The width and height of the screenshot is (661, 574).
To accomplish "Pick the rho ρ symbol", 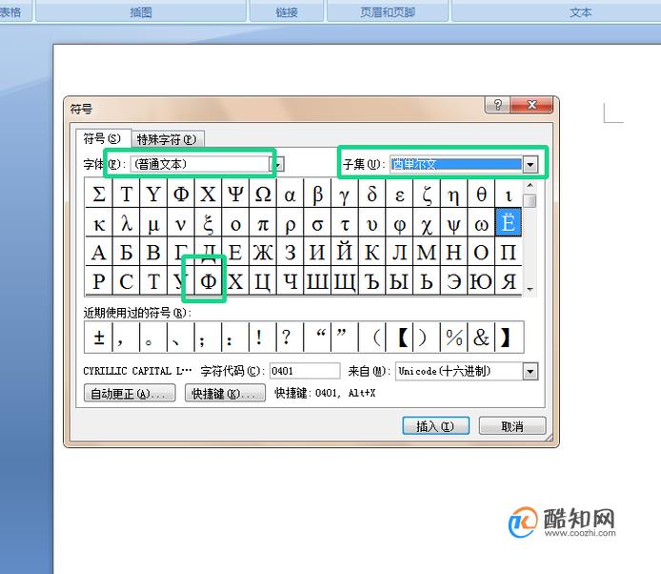I will pyautogui.click(x=290, y=222).
